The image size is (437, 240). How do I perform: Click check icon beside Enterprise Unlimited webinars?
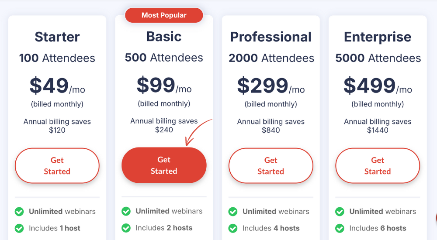(x=340, y=212)
